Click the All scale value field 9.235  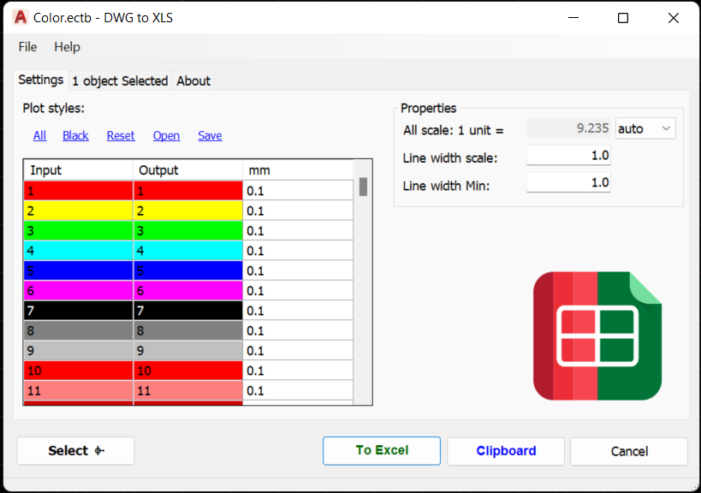click(x=568, y=128)
